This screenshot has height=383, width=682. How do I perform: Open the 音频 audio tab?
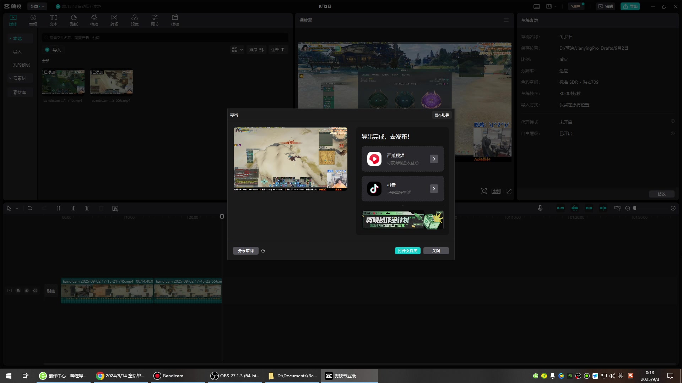pyautogui.click(x=33, y=20)
